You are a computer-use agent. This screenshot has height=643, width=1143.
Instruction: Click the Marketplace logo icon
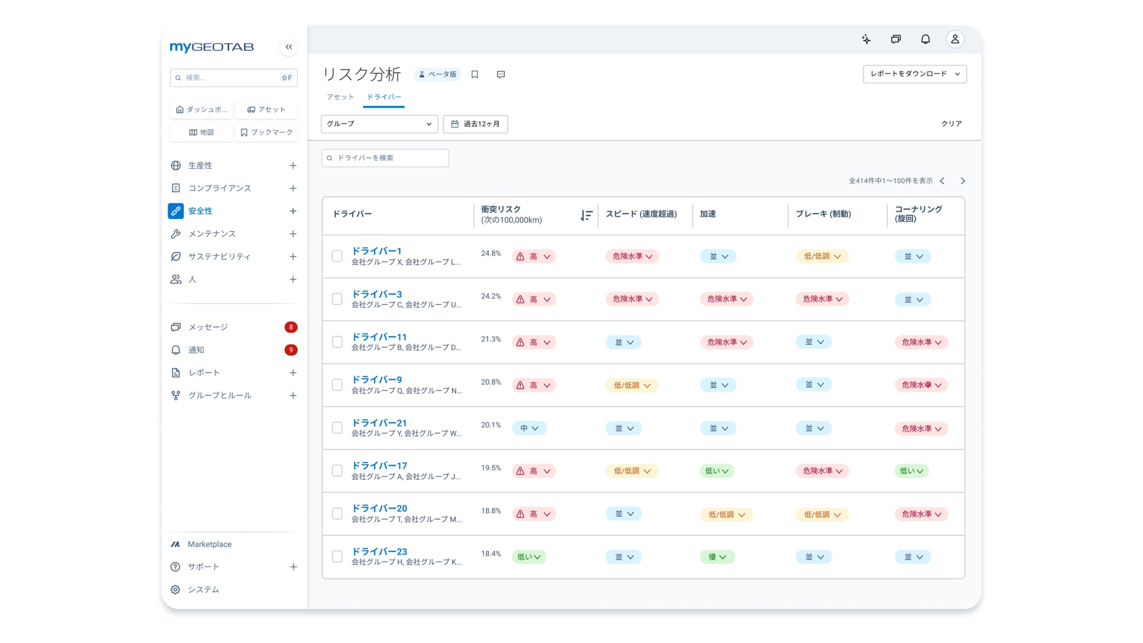(x=175, y=544)
